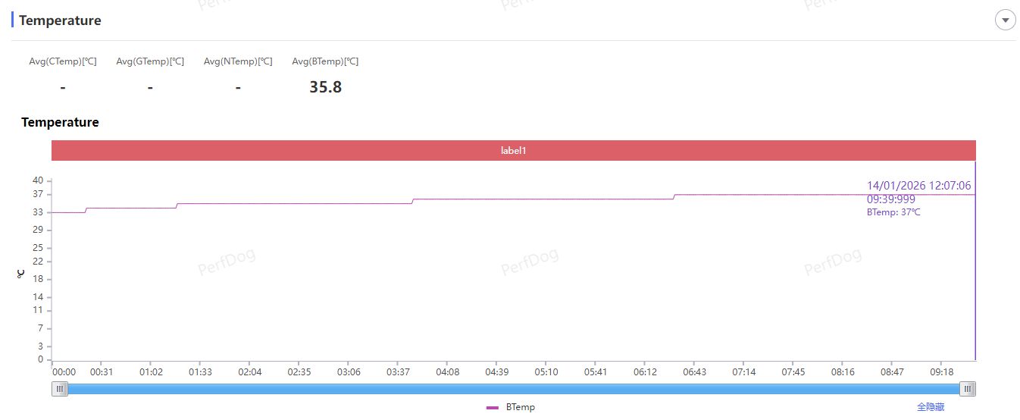Viewport: 1020px width, 420px height.
Task: Click the Avg(GTemp)[℃] stat label
Action: pos(150,61)
